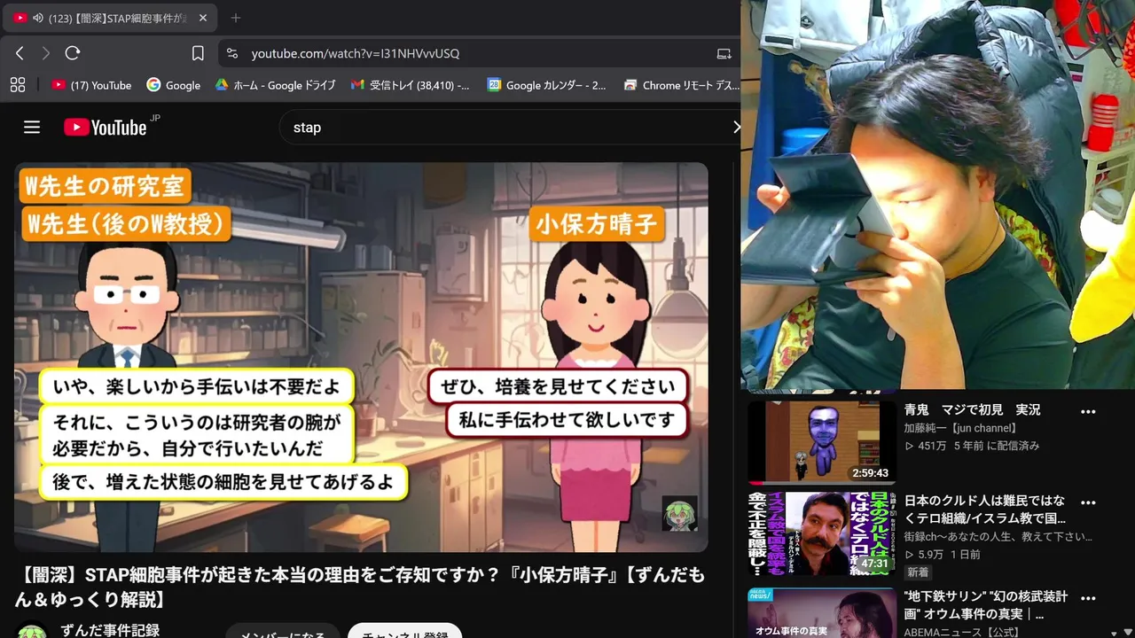Image resolution: width=1135 pixels, height=638 pixels.
Task: Open the 日本のクルド人は難民ではなく video title
Action: point(985,509)
